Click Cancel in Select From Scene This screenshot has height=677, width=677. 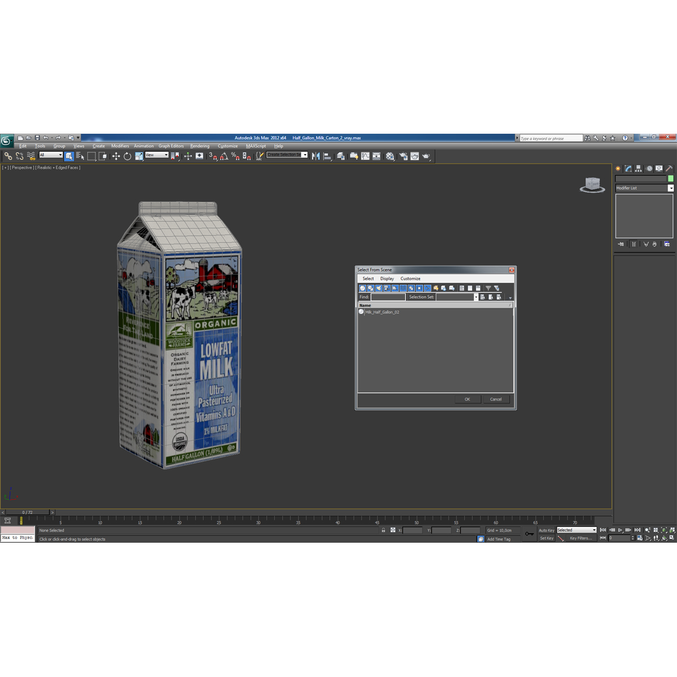[496, 399]
